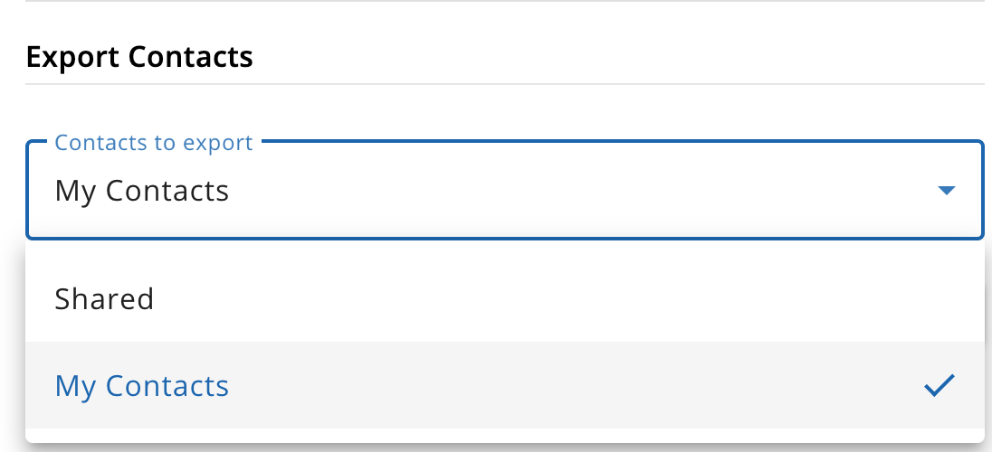The height and width of the screenshot is (452, 992).
Task: Toggle the select list via its caret icon
Action: 946,190
